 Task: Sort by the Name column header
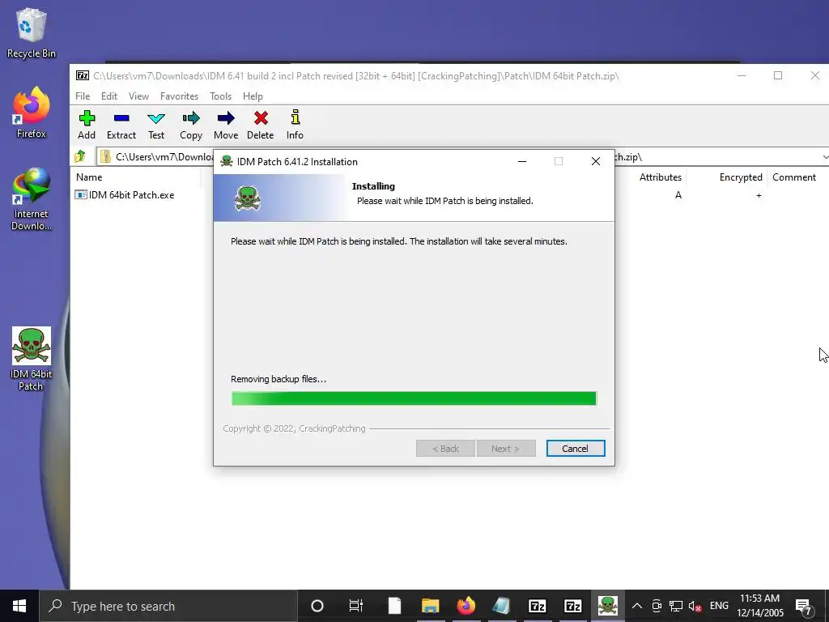pos(89,177)
